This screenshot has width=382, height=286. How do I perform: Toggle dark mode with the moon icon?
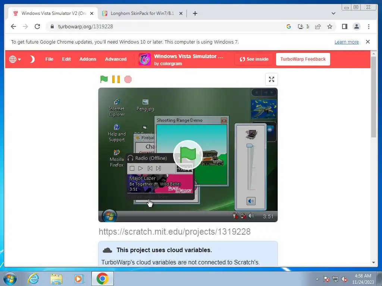[32, 59]
